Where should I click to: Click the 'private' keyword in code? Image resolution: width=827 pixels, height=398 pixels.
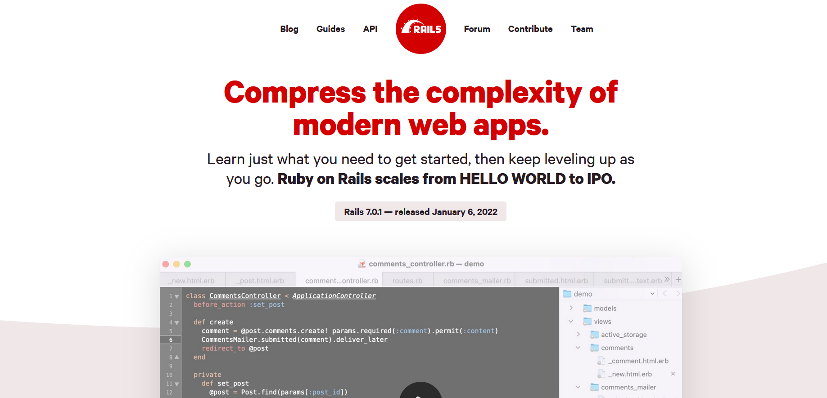tap(208, 375)
